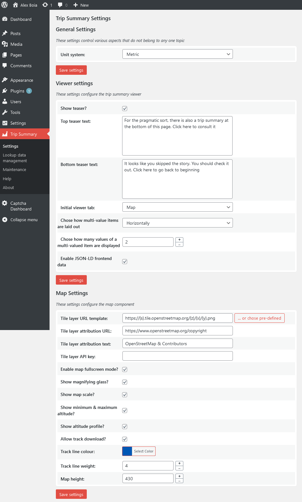Click the empty Tile layer API key field

[177, 356]
